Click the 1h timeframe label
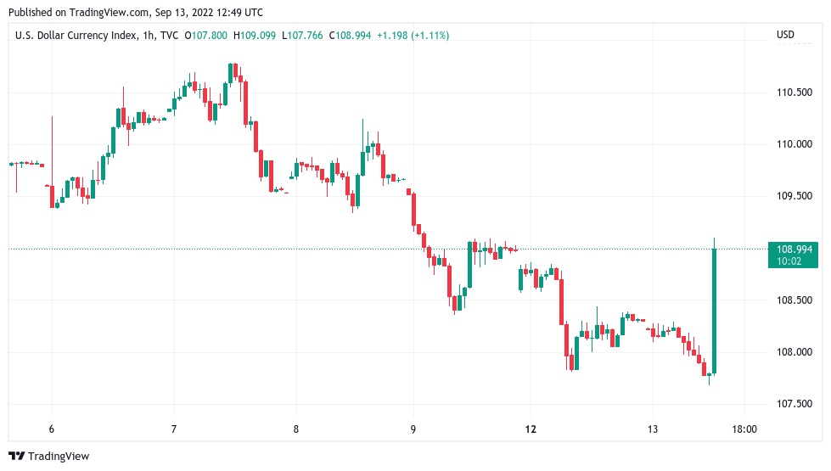Image resolution: width=831 pixels, height=471 pixels. tap(149, 36)
